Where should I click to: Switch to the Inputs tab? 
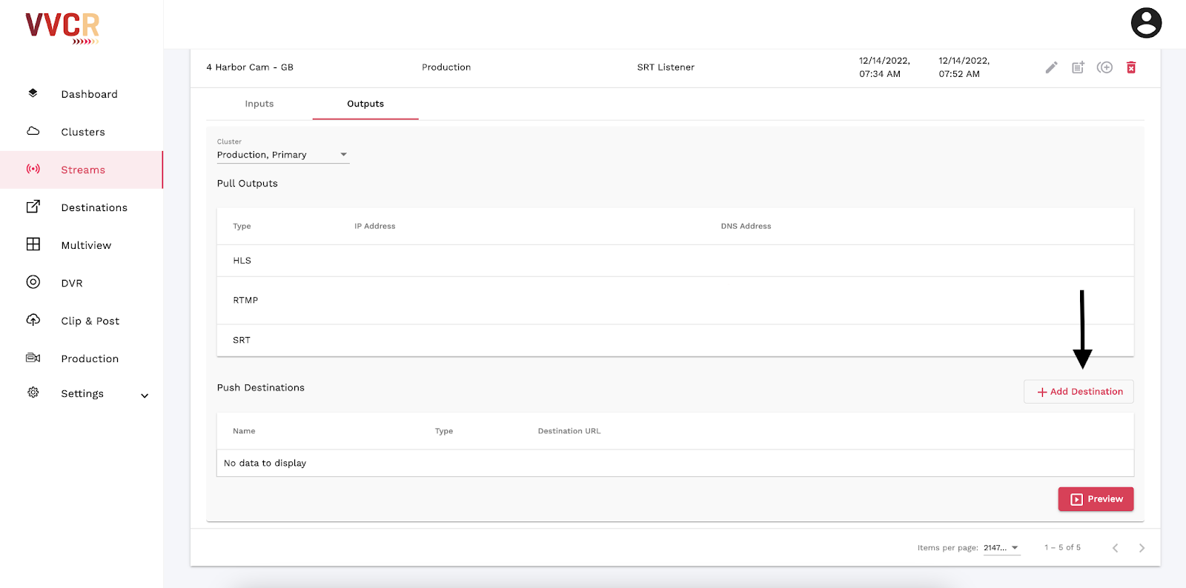click(x=259, y=104)
